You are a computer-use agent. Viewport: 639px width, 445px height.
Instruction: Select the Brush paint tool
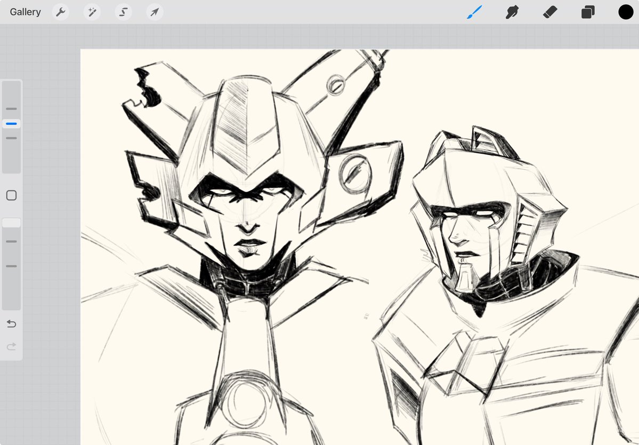pos(474,12)
